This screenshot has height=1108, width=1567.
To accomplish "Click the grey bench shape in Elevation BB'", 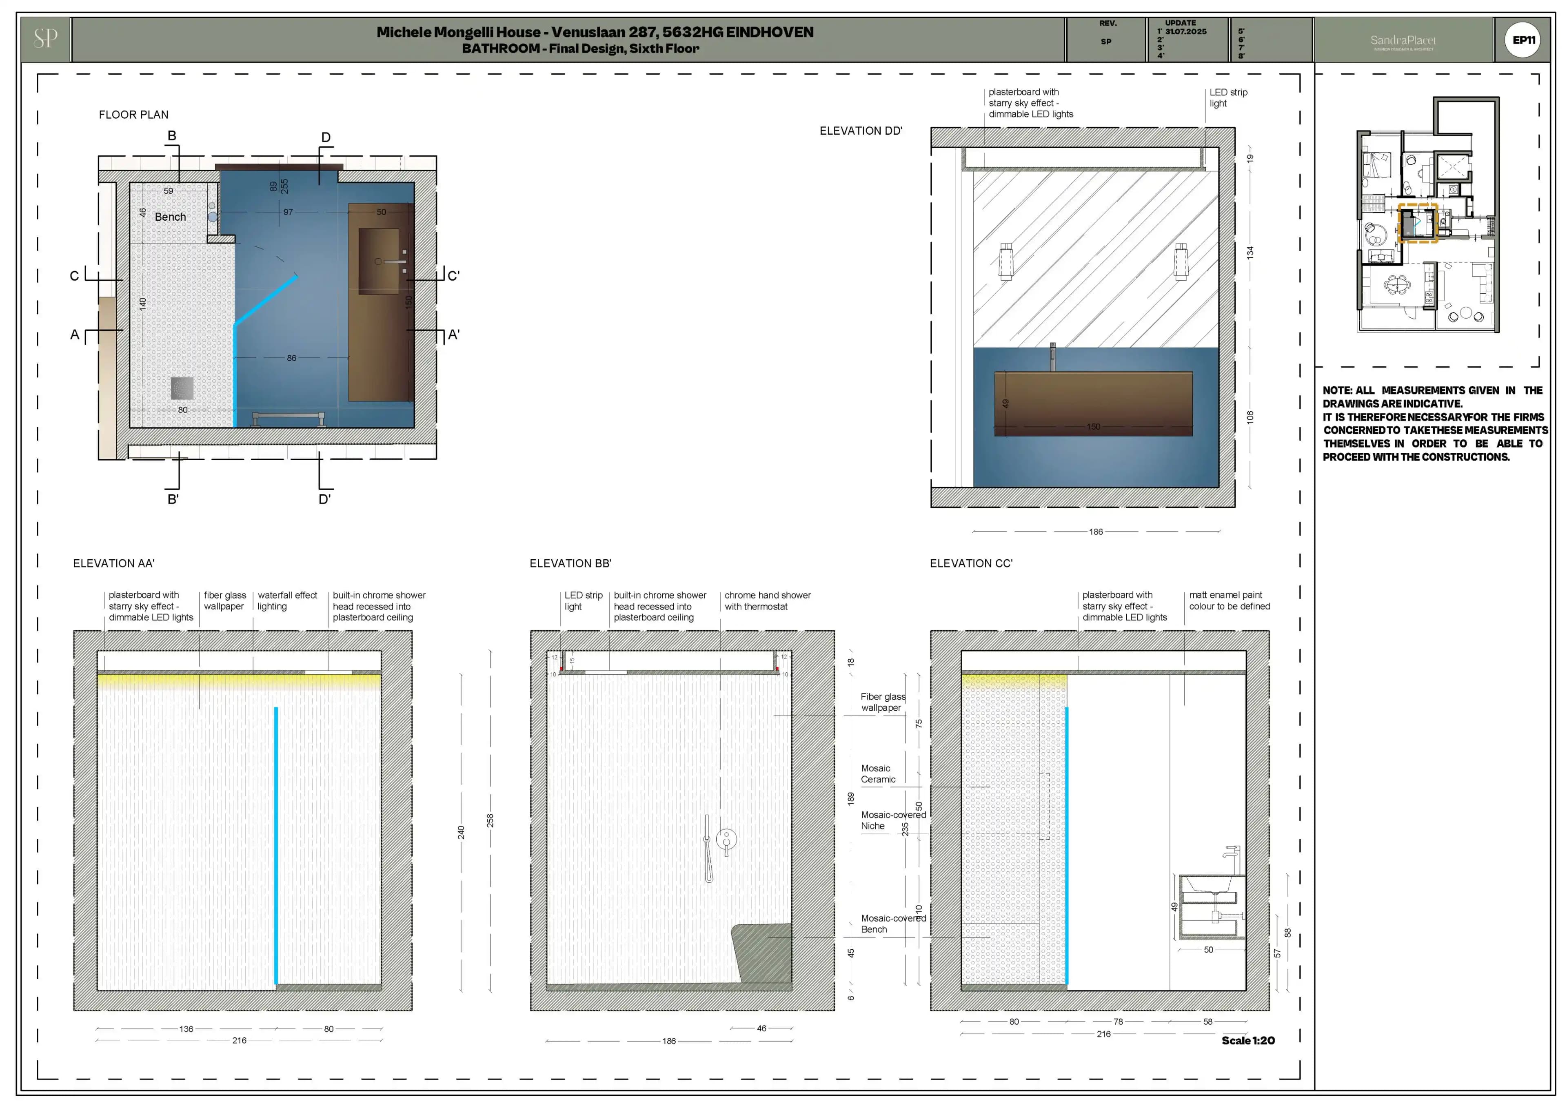I will (761, 953).
